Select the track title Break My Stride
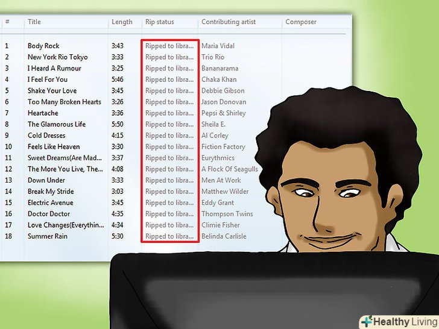This screenshot has height=329, width=439. coord(51,192)
